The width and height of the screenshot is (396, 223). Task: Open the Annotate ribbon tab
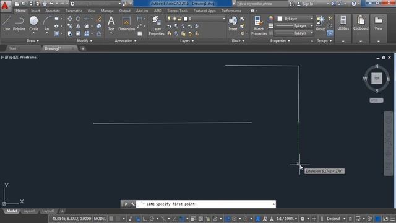53,11
